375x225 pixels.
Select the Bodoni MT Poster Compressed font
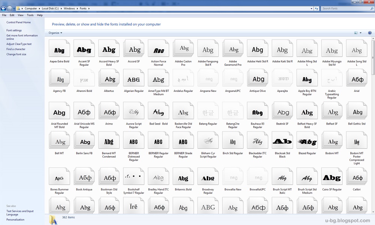coord(357,140)
